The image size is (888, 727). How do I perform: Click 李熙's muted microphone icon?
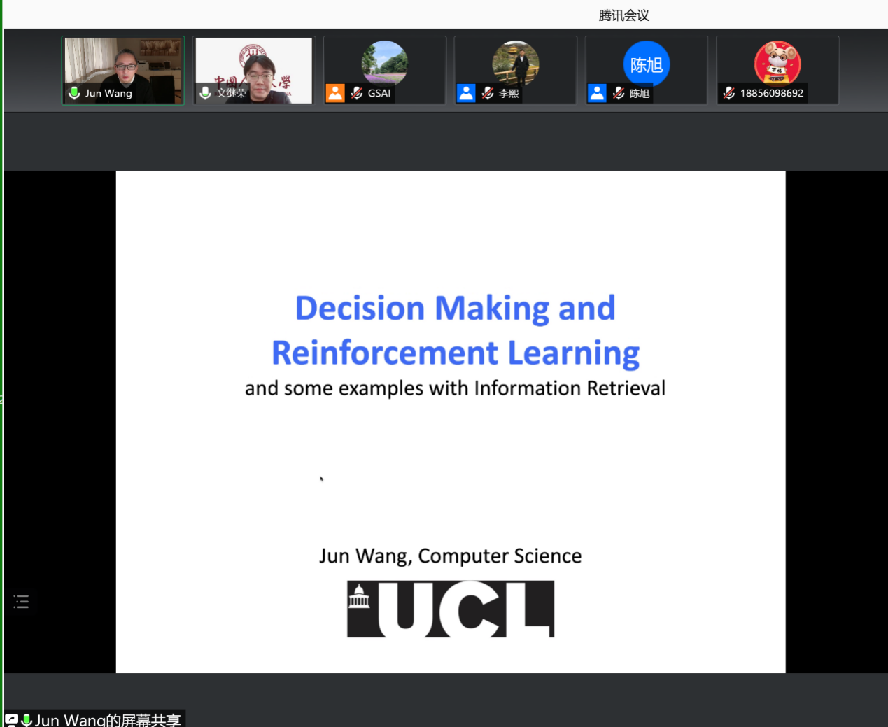click(488, 93)
